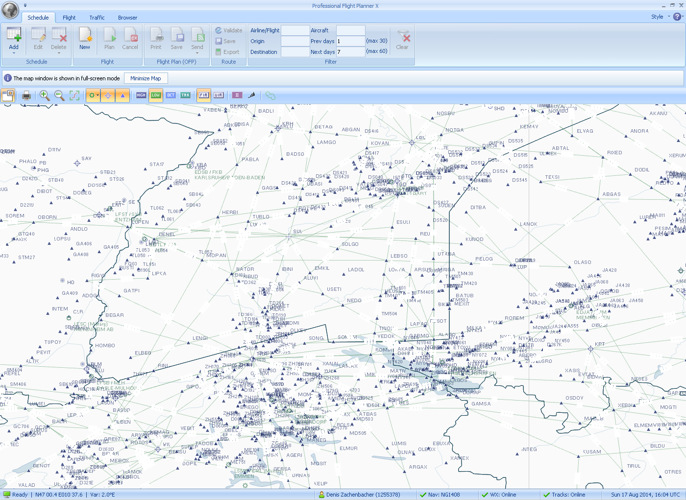The image size is (686, 500).
Task: Switch to the Schedule tab
Action: (38, 18)
